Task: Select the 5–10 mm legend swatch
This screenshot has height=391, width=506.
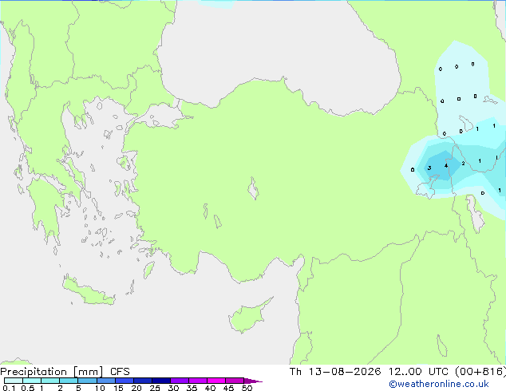Action: (87, 381)
